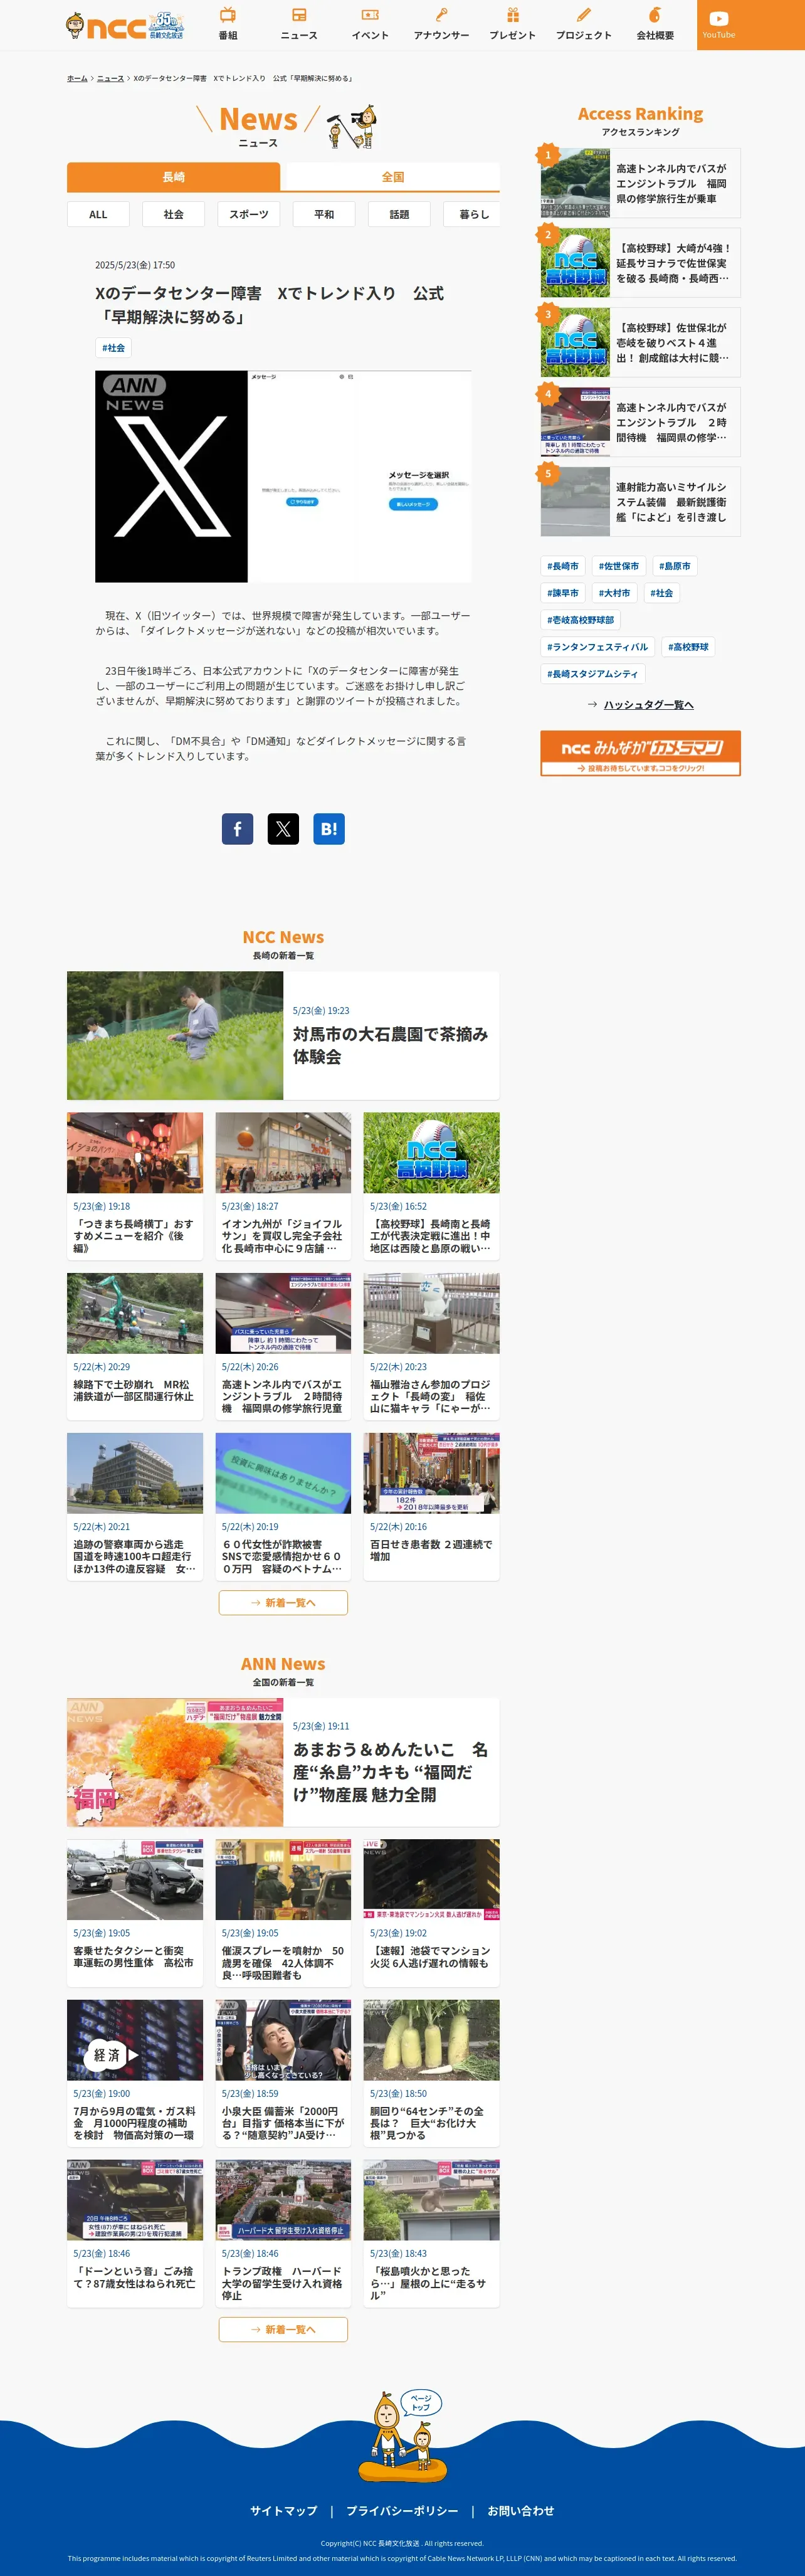Open 福山雅治さん参加のプロジェクト article
805x2576 pixels.
pos(431,1346)
